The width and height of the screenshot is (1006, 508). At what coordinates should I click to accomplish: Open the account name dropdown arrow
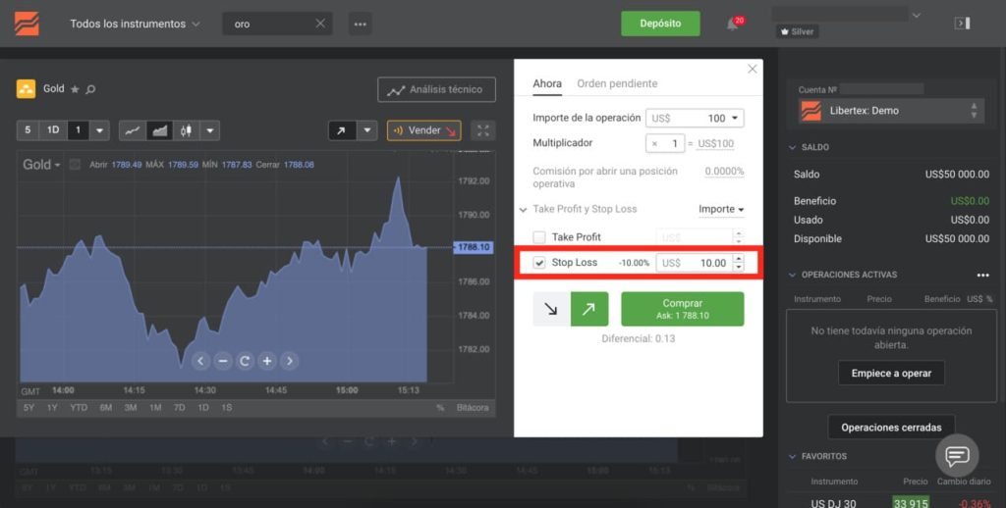917,16
